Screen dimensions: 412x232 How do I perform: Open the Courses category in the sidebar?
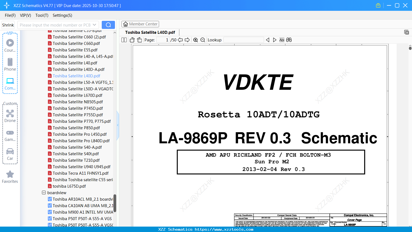click(10, 45)
